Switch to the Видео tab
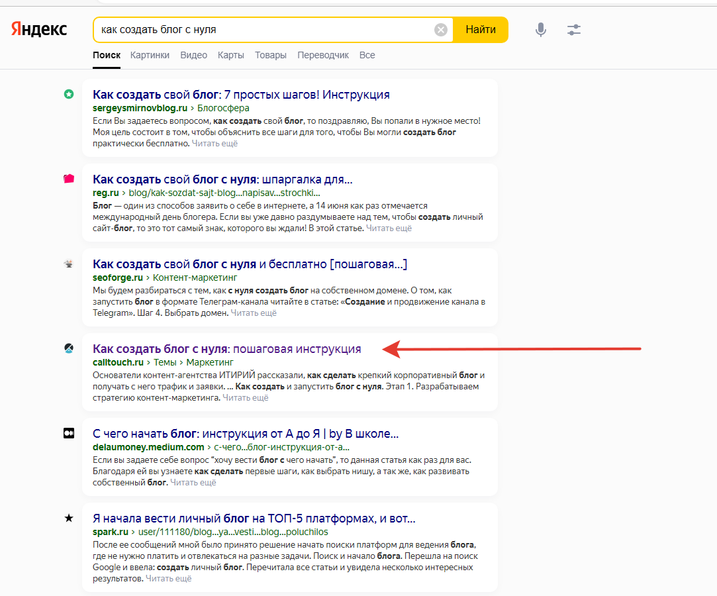The width and height of the screenshot is (717, 596). click(x=193, y=55)
